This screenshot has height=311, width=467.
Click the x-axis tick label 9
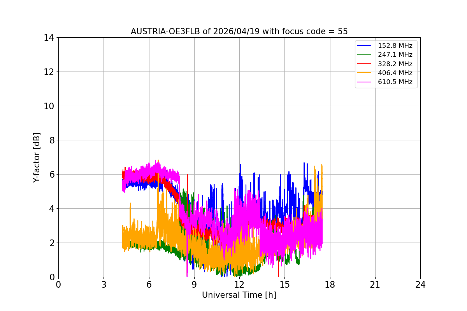pos(194,285)
